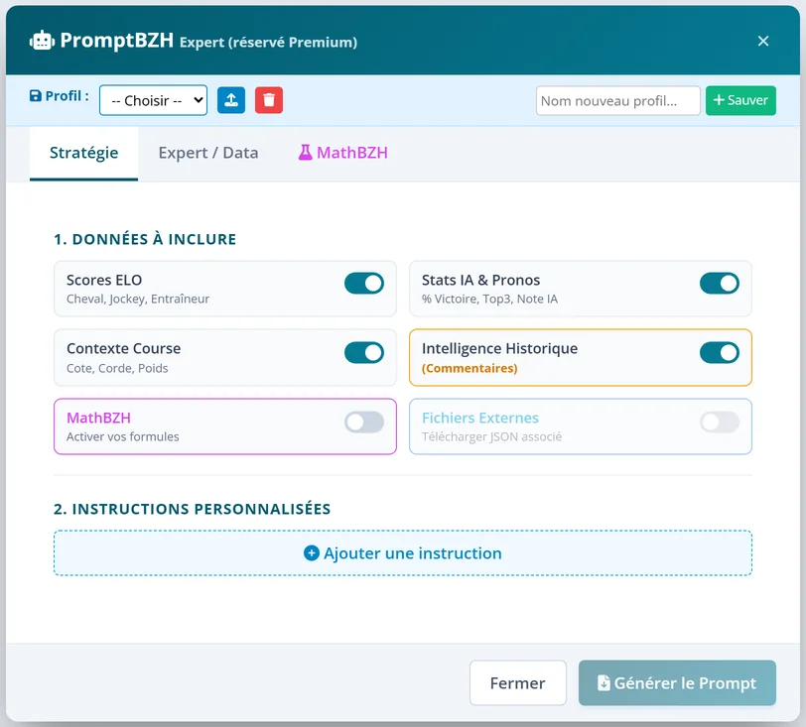Screen dimensions: 806x727
Task: Open the MathBZH tab
Action: coord(342,153)
